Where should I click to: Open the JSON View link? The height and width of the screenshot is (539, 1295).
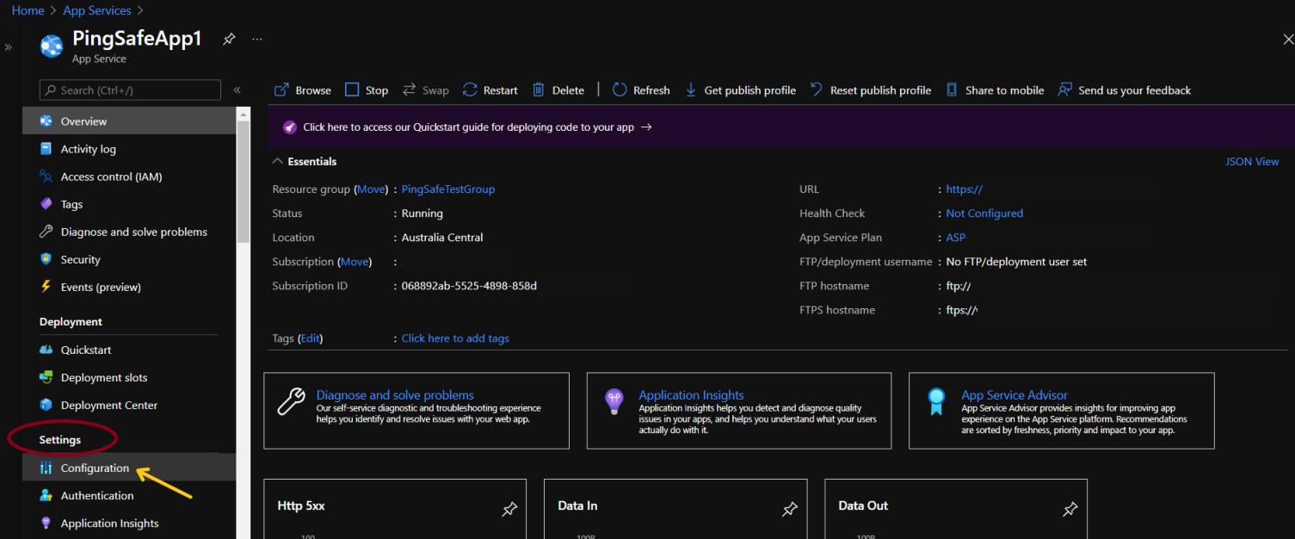click(1252, 162)
